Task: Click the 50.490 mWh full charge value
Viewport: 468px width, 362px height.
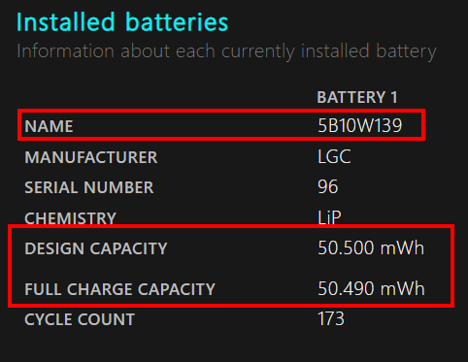Action: [371, 288]
